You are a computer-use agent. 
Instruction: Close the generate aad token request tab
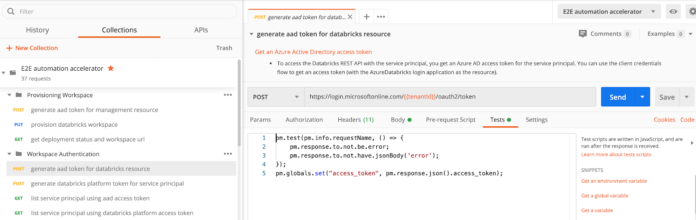(350, 17)
